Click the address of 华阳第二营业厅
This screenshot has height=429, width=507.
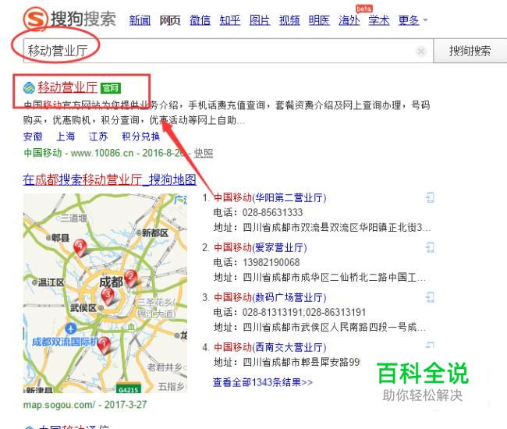click(x=337, y=228)
